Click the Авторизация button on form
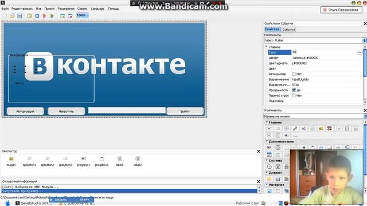 click(x=25, y=111)
